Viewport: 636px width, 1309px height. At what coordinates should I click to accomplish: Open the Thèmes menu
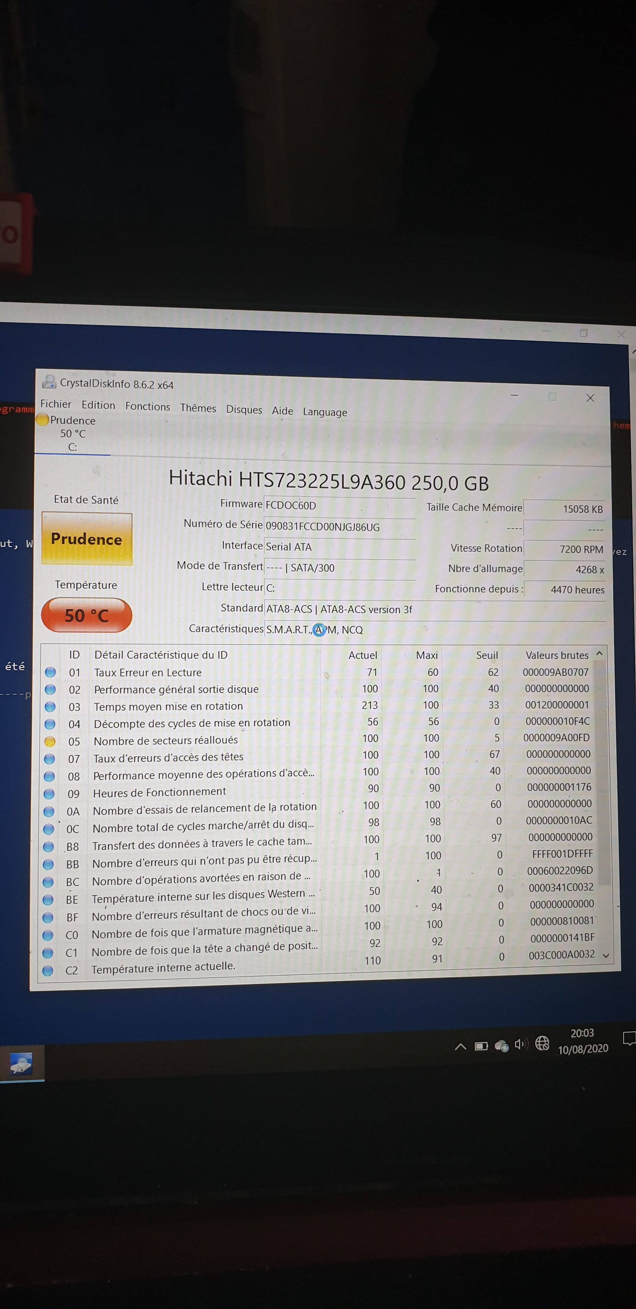[x=198, y=408]
